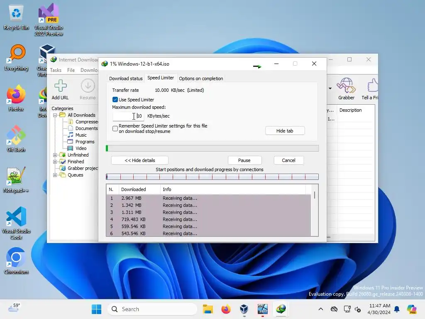Select the Speed Limiter tab

click(x=161, y=78)
